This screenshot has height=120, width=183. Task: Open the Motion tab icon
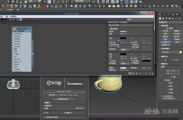[173, 15]
